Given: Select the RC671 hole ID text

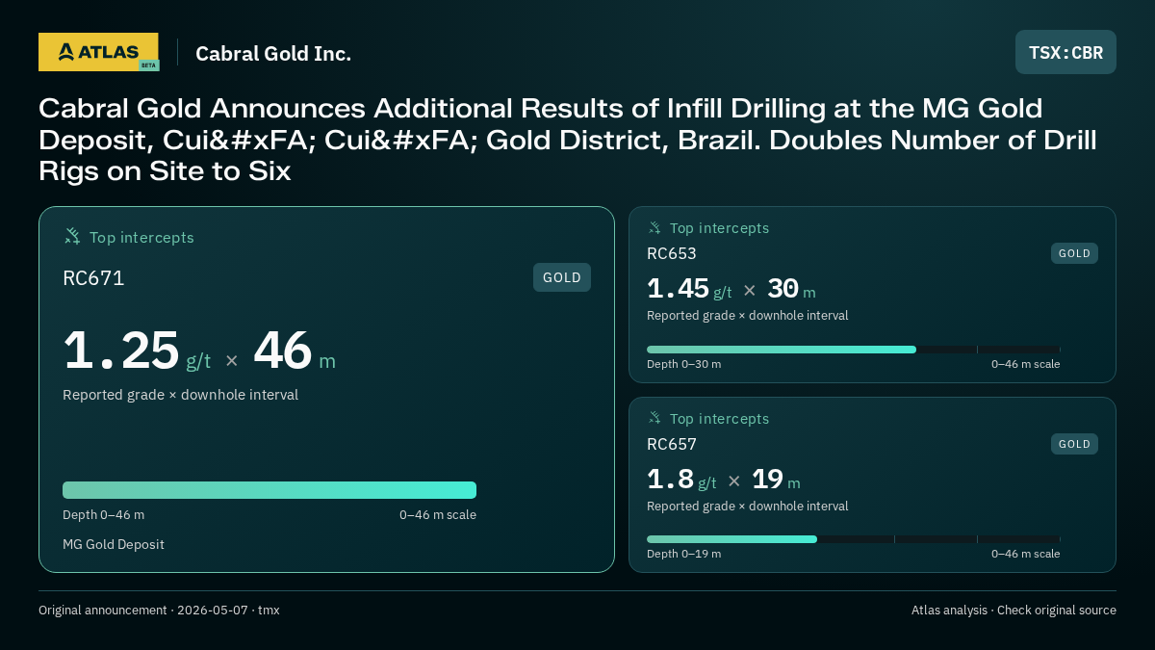Looking at the screenshot, I should point(93,278).
